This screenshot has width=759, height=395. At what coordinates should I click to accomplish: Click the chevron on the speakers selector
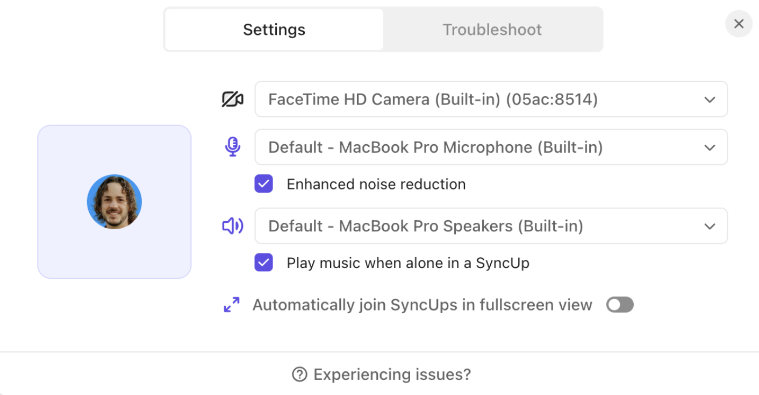710,226
